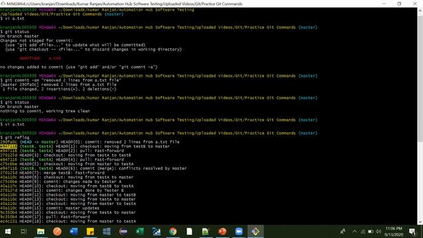The height and width of the screenshot is (238, 423).
Task: Check the battery status icon
Action: 371,231
